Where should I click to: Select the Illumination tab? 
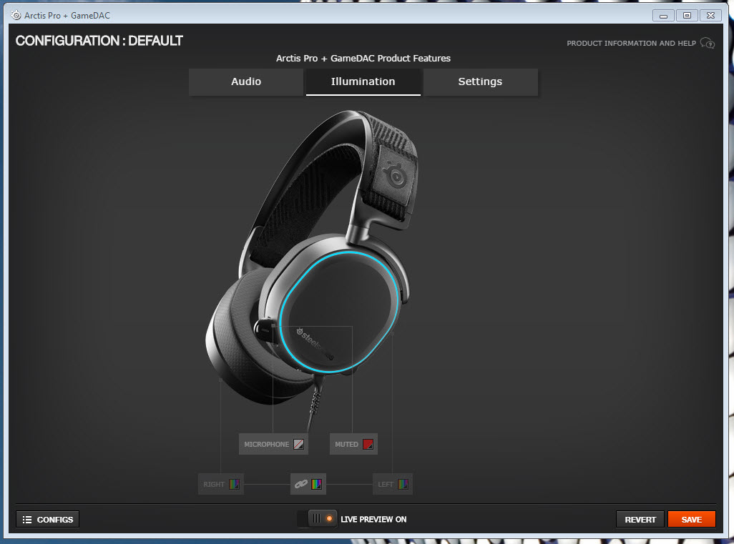tap(363, 82)
